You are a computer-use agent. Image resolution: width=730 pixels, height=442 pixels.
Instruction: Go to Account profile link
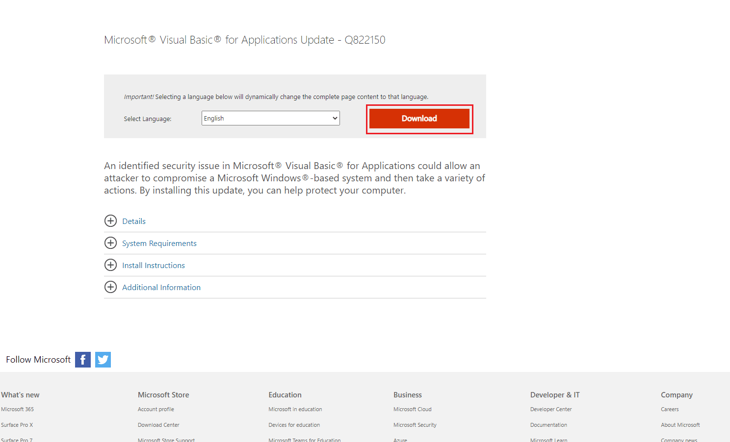coord(156,409)
